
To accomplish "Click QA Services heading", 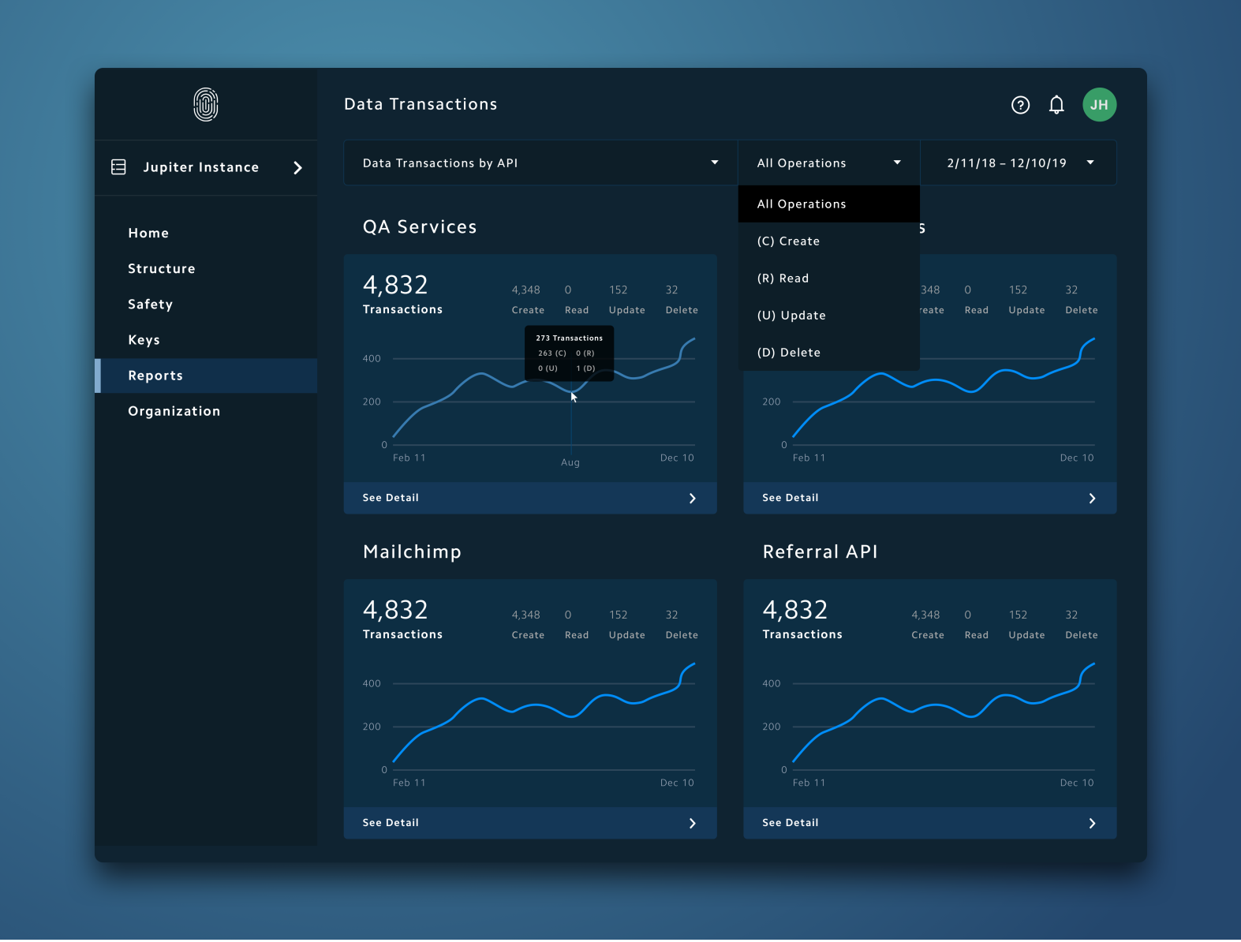I will [x=420, y=227].
